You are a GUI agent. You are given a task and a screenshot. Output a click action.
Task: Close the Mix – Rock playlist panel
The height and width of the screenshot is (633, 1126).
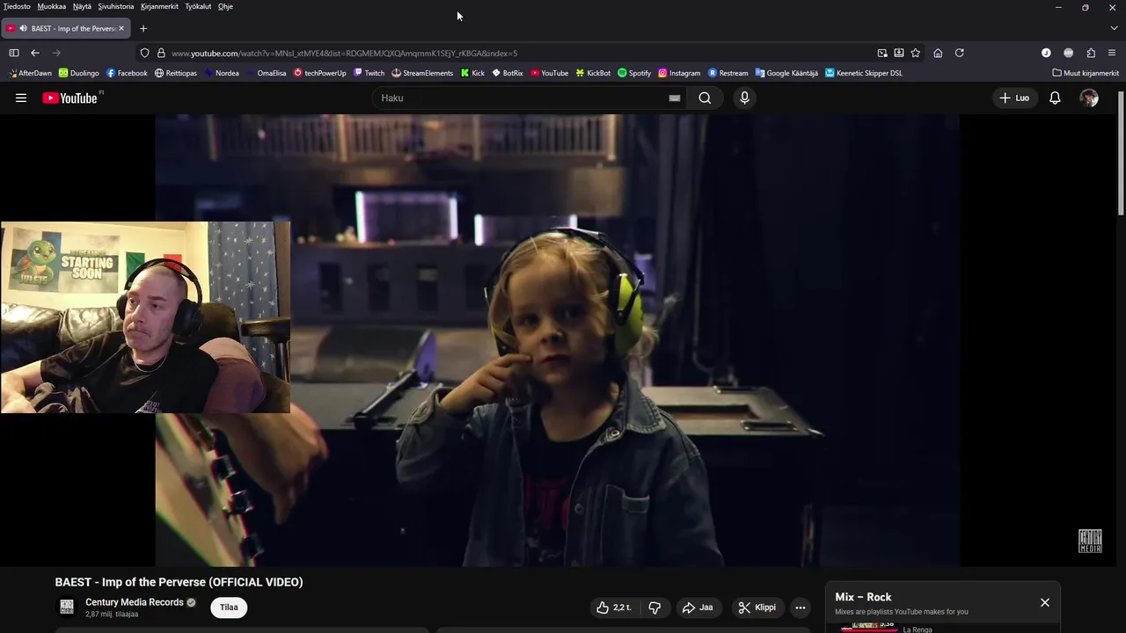(x=1044, y=602)
